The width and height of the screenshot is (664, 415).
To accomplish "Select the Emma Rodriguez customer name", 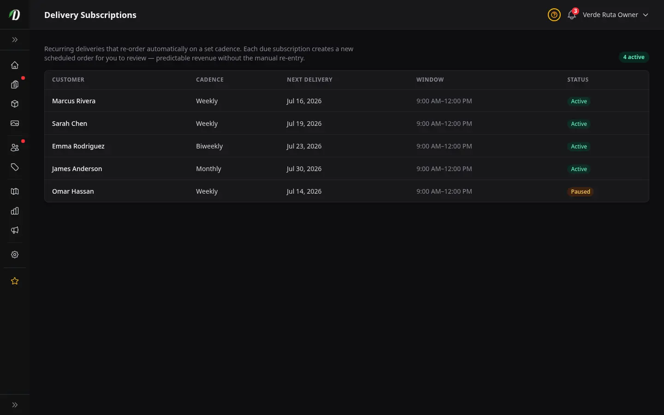I will (78, 146).
